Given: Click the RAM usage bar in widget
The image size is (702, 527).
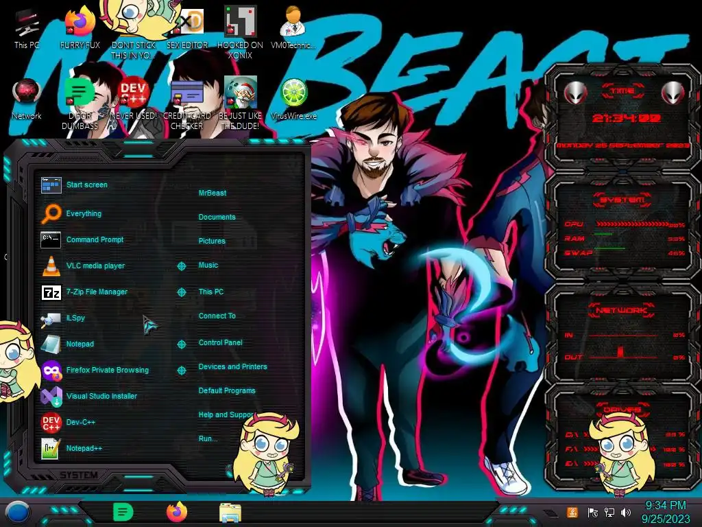Looking at the screenshot, I should tap(603, 235).
